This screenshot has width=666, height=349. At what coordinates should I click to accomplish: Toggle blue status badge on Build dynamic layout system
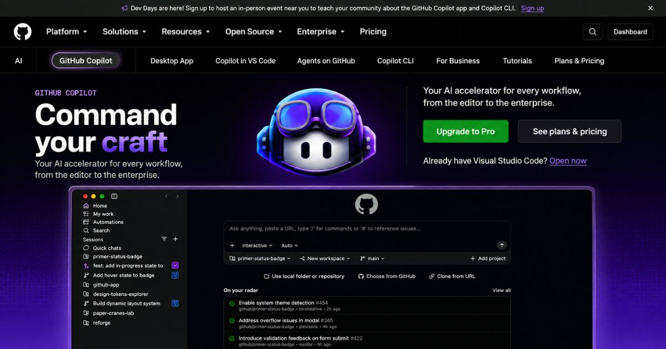175,303
